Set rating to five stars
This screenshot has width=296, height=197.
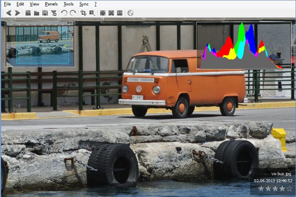[x=290, y=189]
